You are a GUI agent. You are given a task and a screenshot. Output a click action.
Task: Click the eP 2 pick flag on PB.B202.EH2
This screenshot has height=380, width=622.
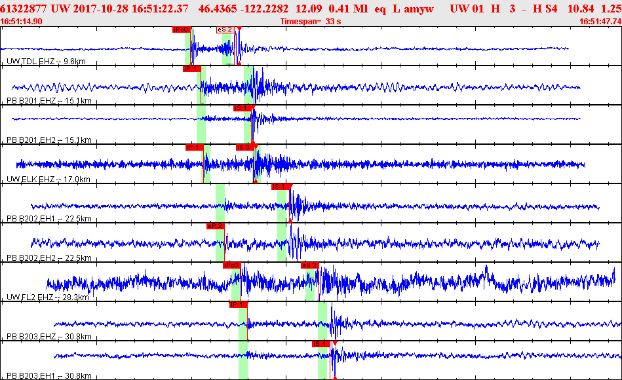(216, 226)
